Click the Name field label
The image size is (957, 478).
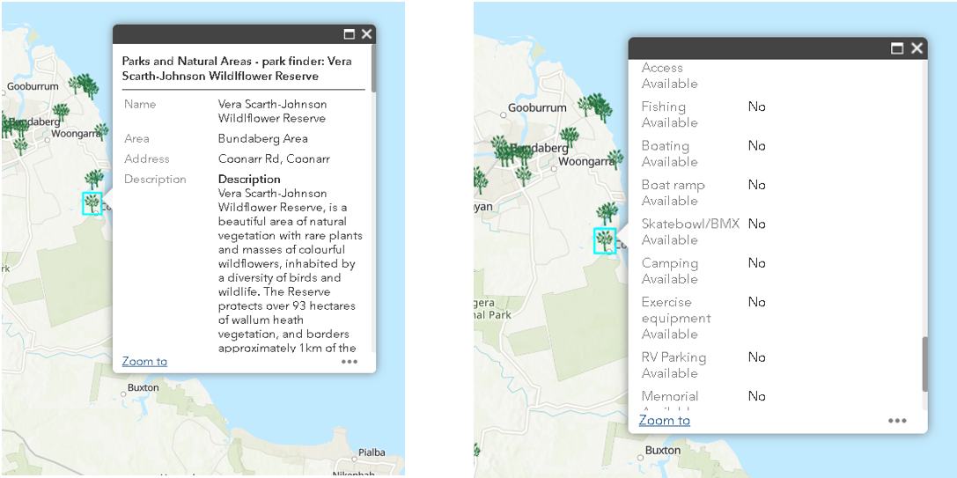[x=140, y=105]
